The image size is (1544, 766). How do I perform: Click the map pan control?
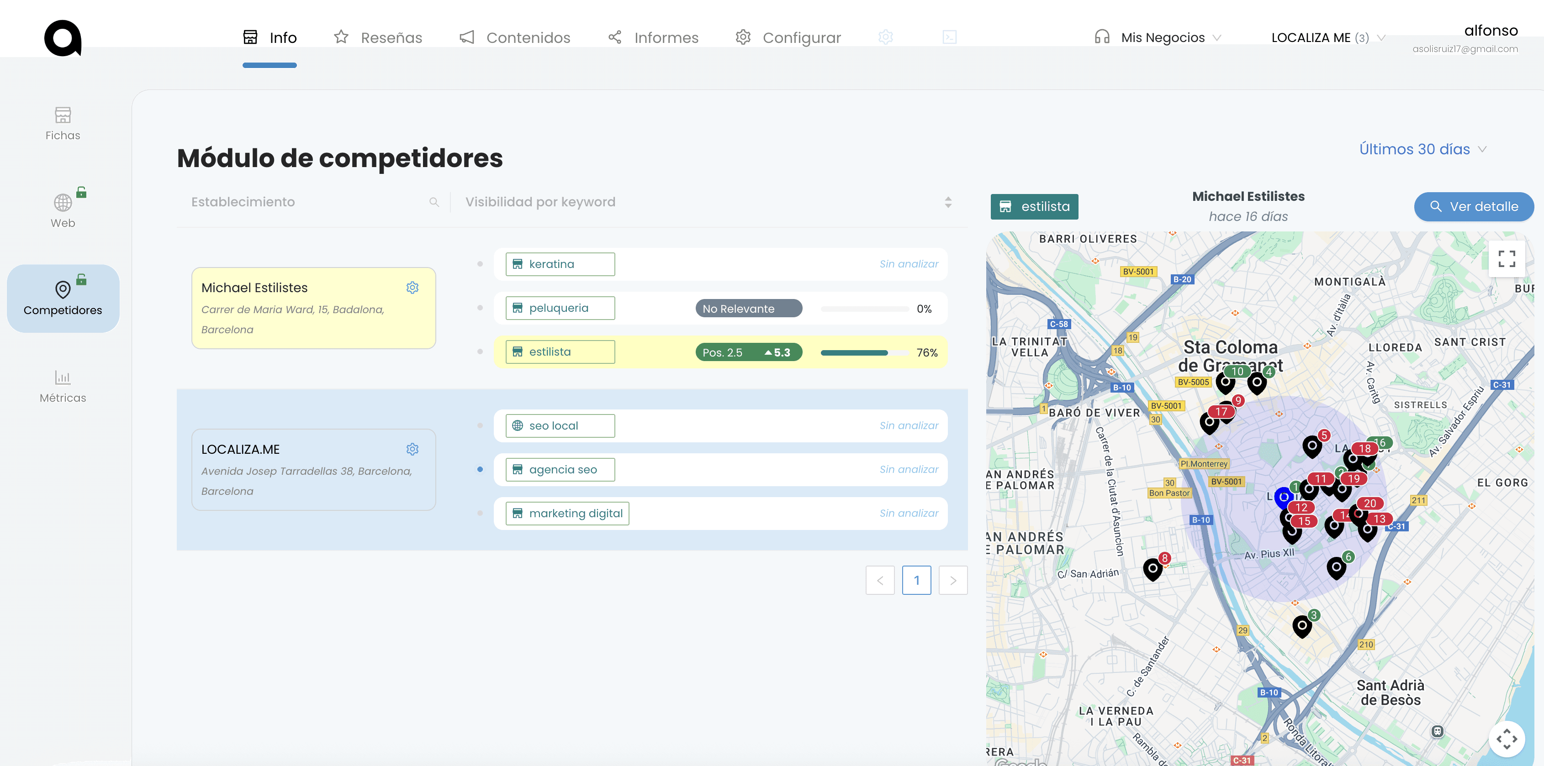coord(1506,739)
